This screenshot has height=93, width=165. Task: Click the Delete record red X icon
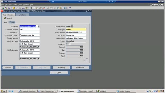pyautogui.click(x=44, y=8)
